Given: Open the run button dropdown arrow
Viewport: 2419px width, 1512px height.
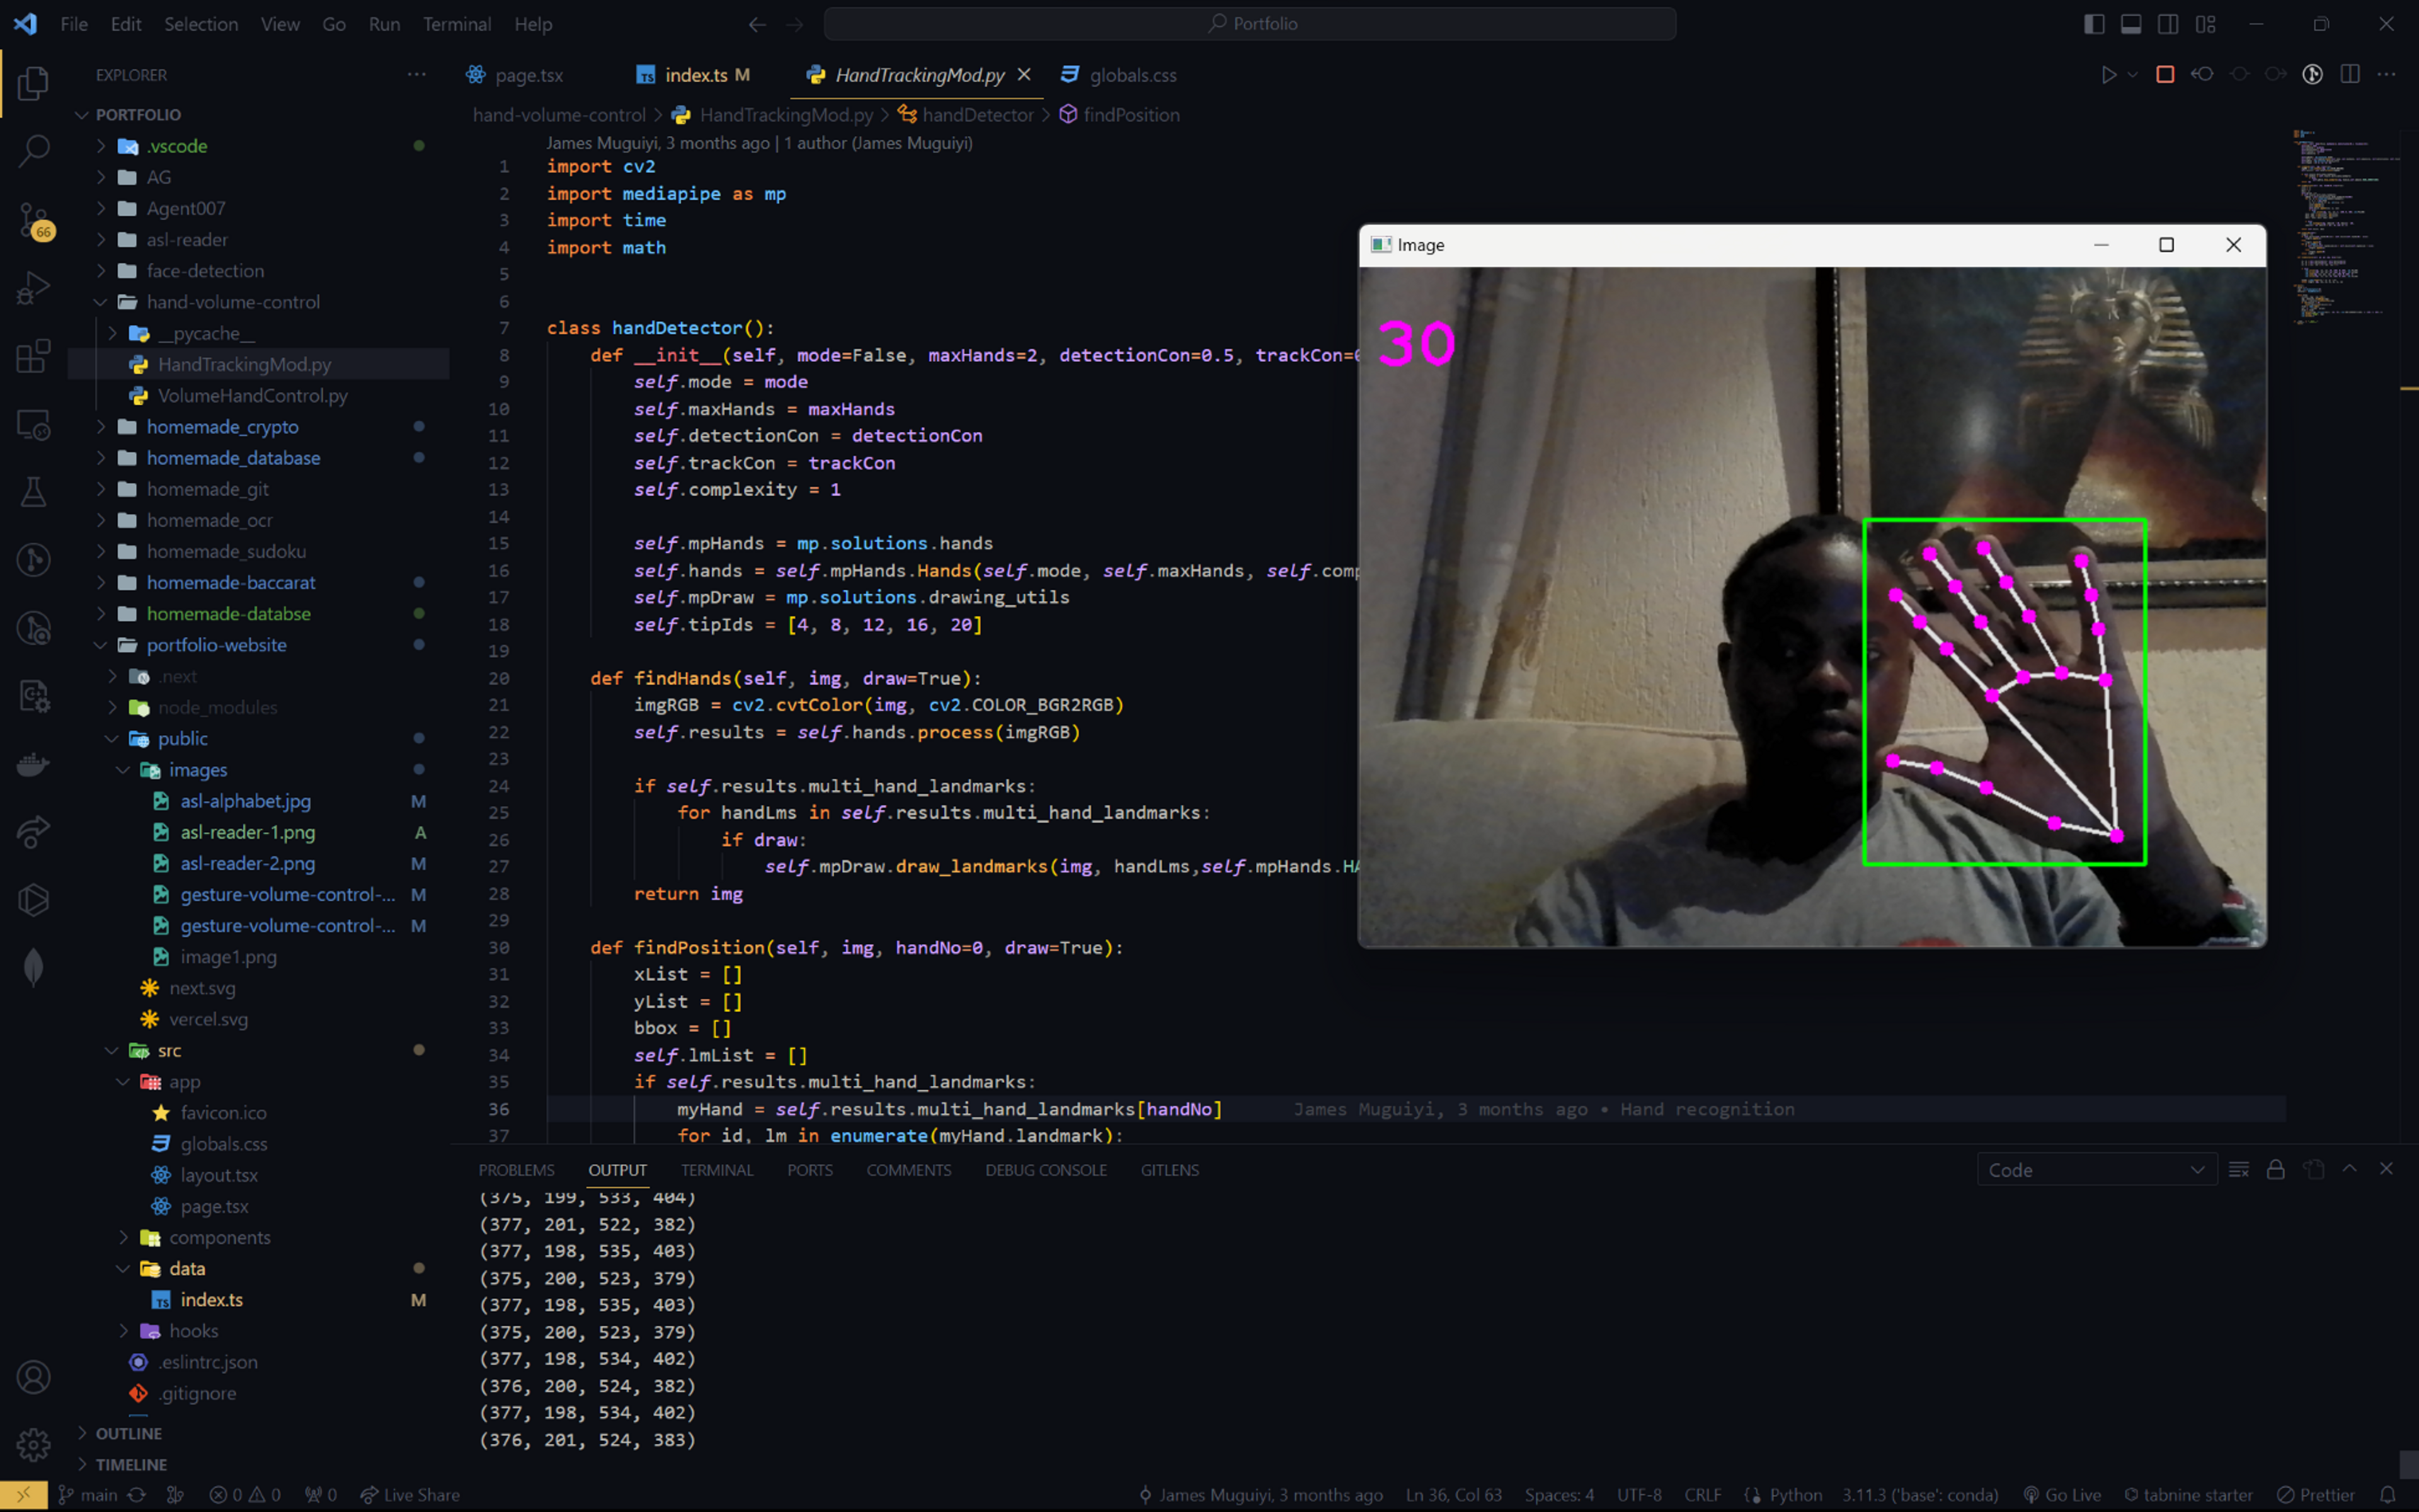Looking at the screenshot, I should (x=2133, y=75).
